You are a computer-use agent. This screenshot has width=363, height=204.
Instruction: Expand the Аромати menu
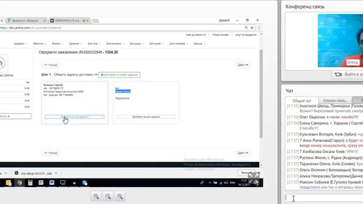(x=75, y=44)
